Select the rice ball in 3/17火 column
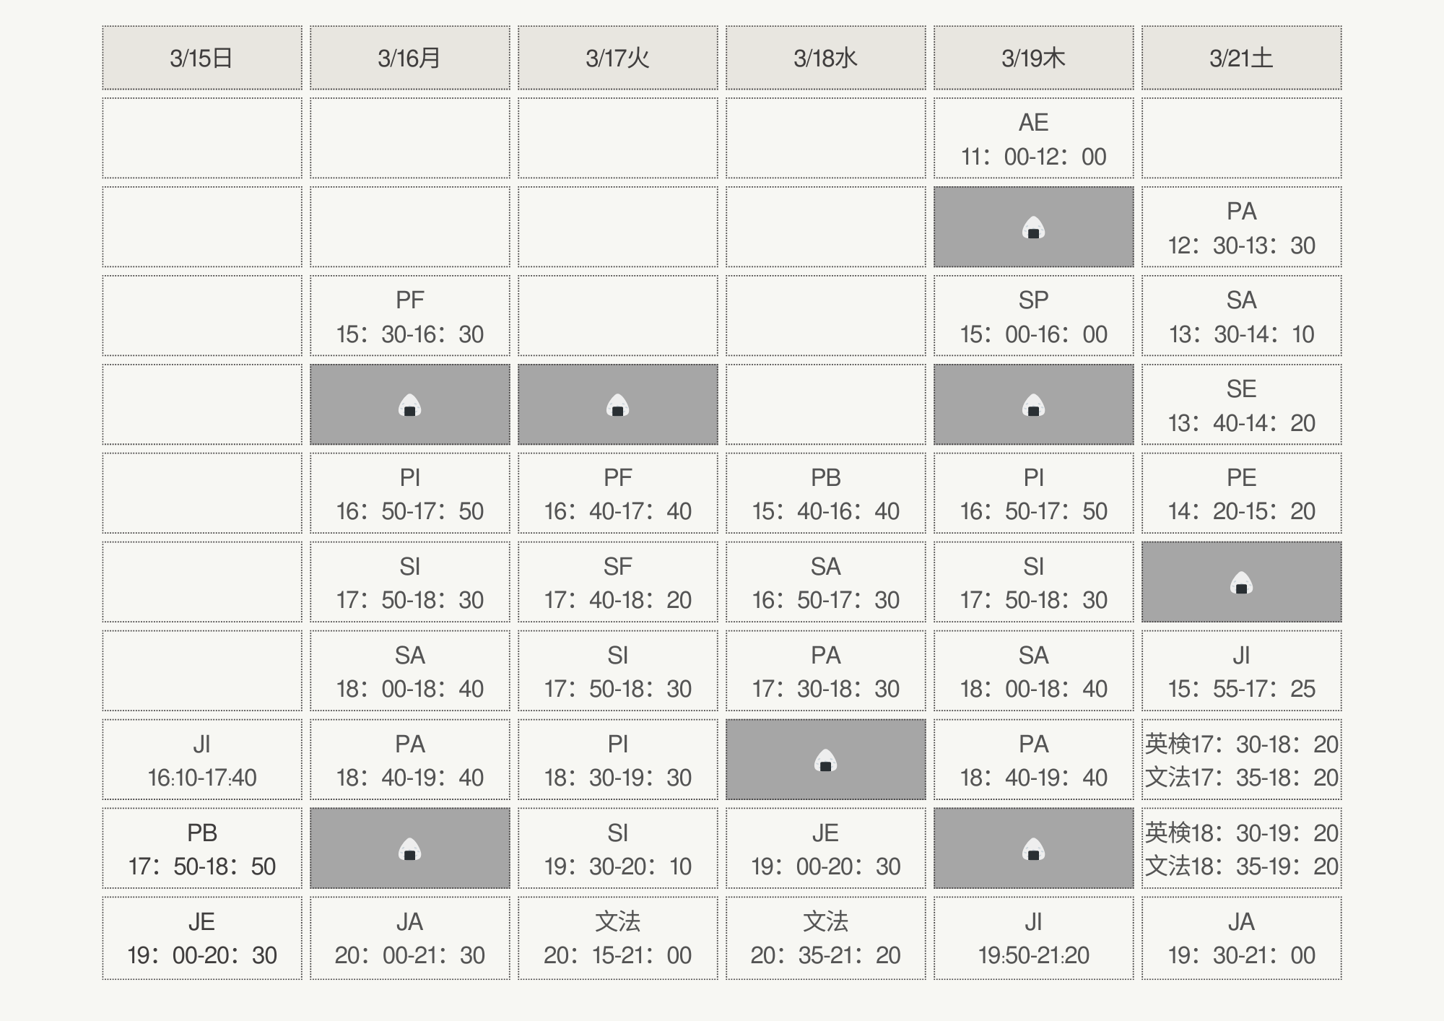The width and height of the screenshot is (1444, 1021). pos(617,405)
